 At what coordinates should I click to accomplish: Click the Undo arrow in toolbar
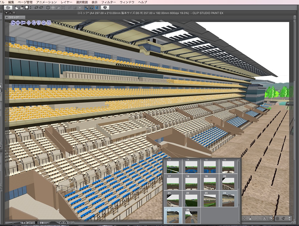click(x=36, y=7)
